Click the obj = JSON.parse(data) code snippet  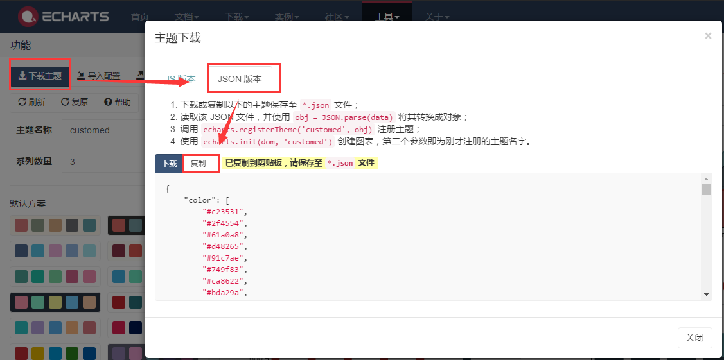point(344,117)
